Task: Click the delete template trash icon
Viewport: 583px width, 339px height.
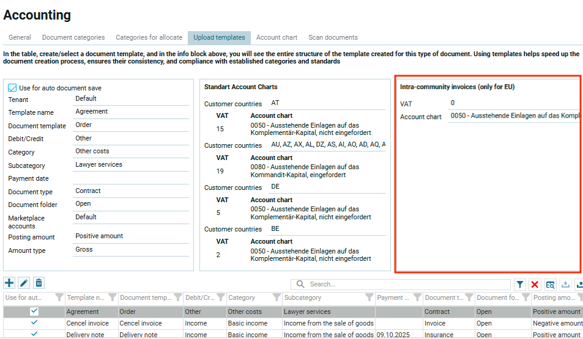Action: [x=39, y=283]
